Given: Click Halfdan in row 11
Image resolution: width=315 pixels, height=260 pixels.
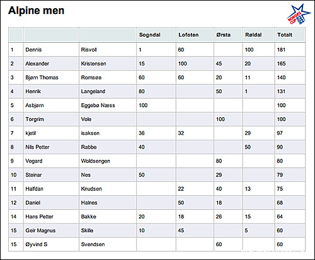Looking at the screenshot, I should pyautogui.click(x=34, y=189).
